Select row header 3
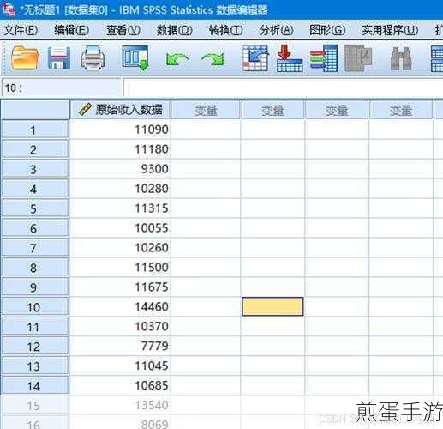This screenshot has height=429, width=443. (35, 169)
